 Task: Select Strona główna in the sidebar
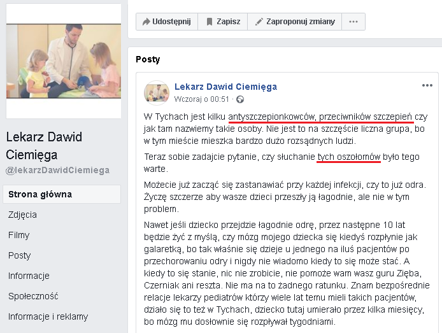point(40,194)
